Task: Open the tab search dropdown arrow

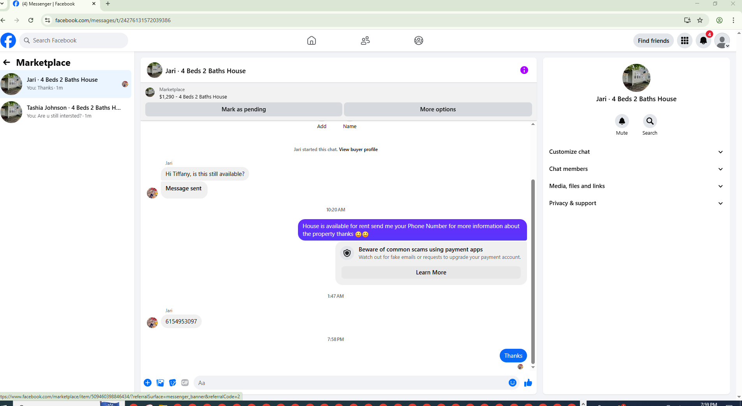Action: (x=2, y=4)
